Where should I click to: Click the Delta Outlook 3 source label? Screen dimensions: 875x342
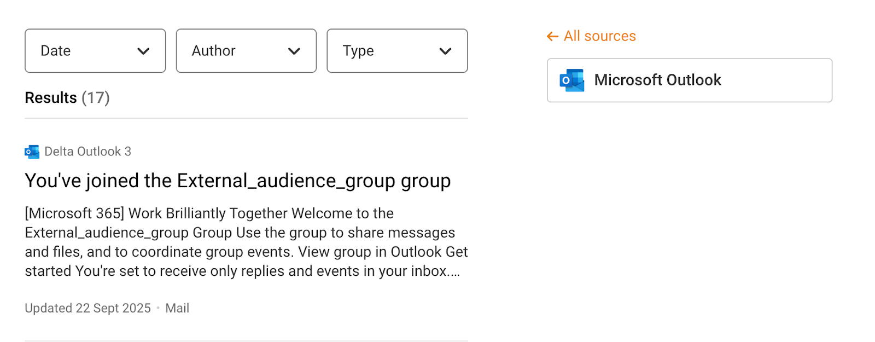click(x=87, y=152)
